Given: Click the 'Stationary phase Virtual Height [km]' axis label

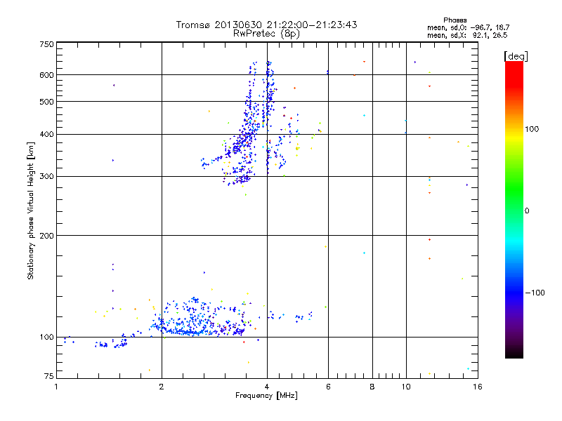Looking at the screenshot, I should [x=31, y=210].
